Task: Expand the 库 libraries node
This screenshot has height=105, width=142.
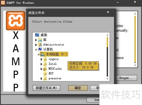Action: tap(36, 40)
